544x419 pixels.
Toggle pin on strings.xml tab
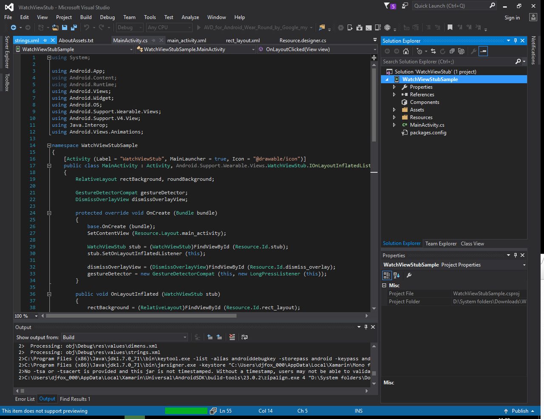tap(45, 40)
